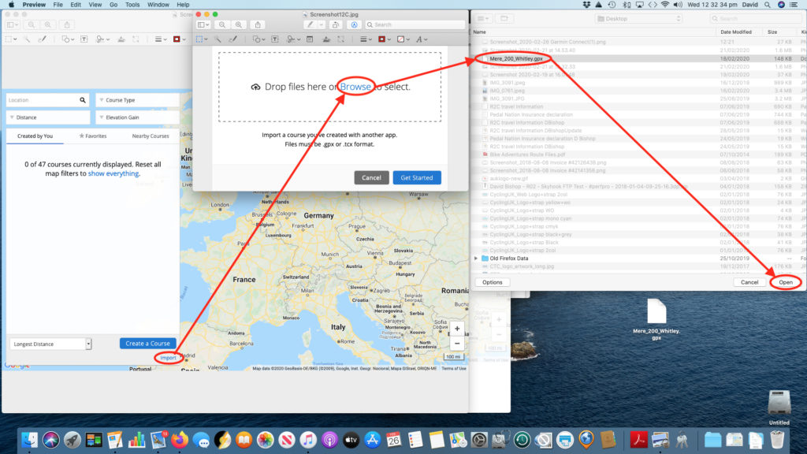The width and height of the screenshot is (807, 454).
Task: Open the Window menu
Action: (x=158, y=5)
